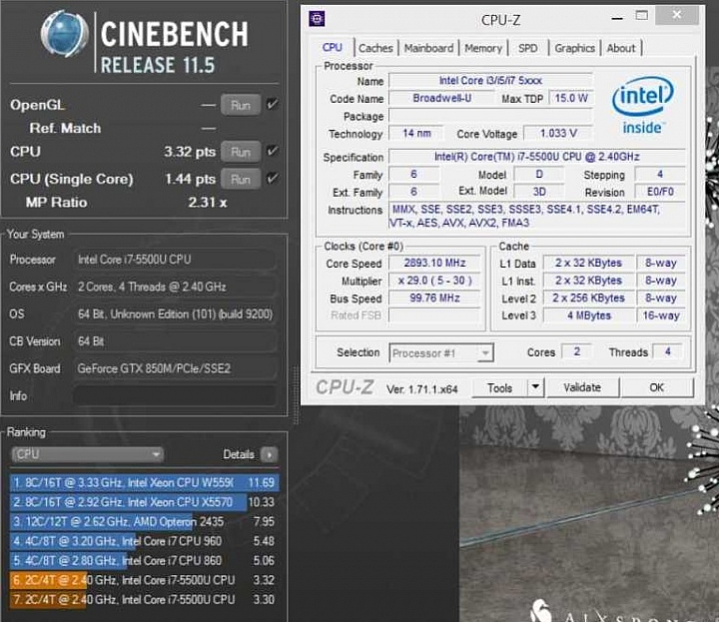Click the Core Voltage value 1.033 V
The image size is (719, 622).
(558, 134)
